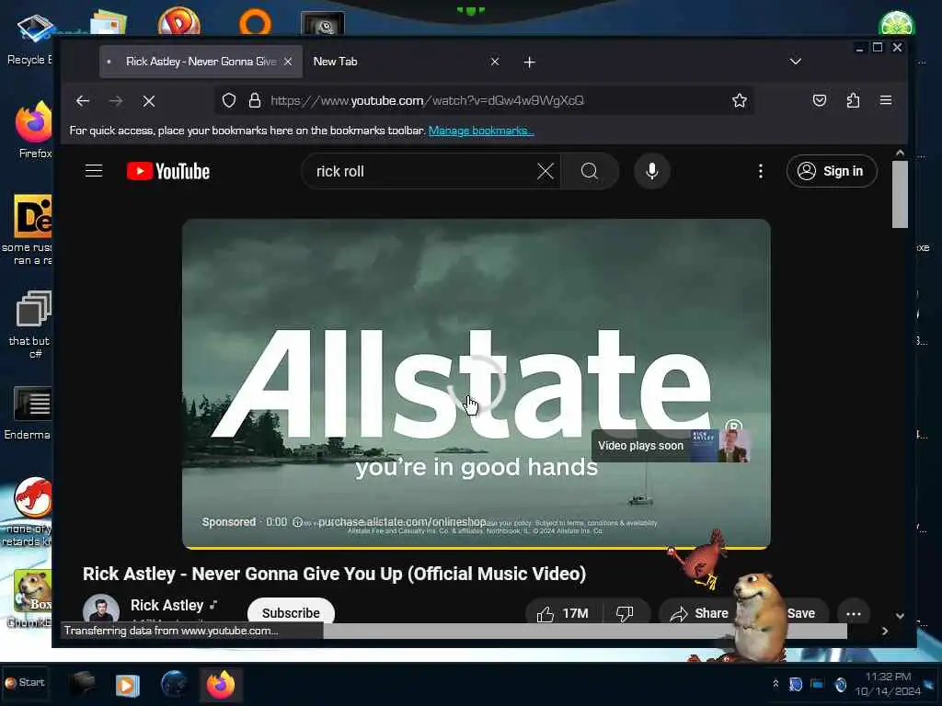Open media player taskbar icon
942x706 pixels.
click(127, 685)
